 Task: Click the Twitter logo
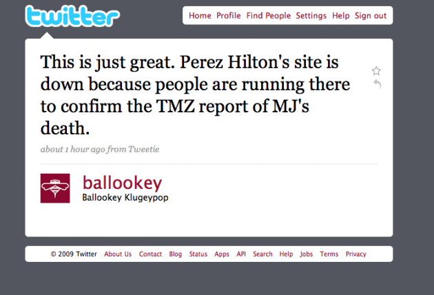tap(72, 16)
